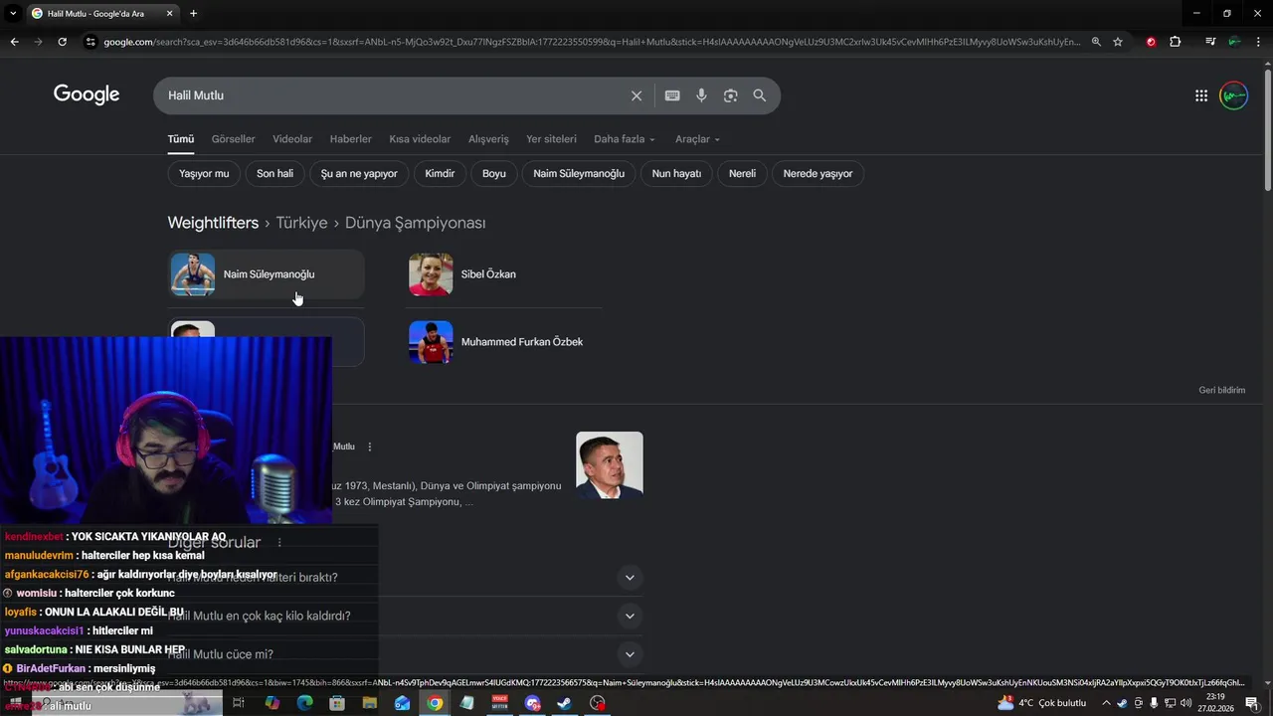Screen dimensions: 1273x716
Task: Expand the 'Halil Mutlu cüce mi?' question
Action: [629, 654]
